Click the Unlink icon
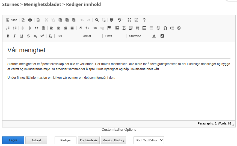Viewport: 237px width, 146px height. (102, 28)
